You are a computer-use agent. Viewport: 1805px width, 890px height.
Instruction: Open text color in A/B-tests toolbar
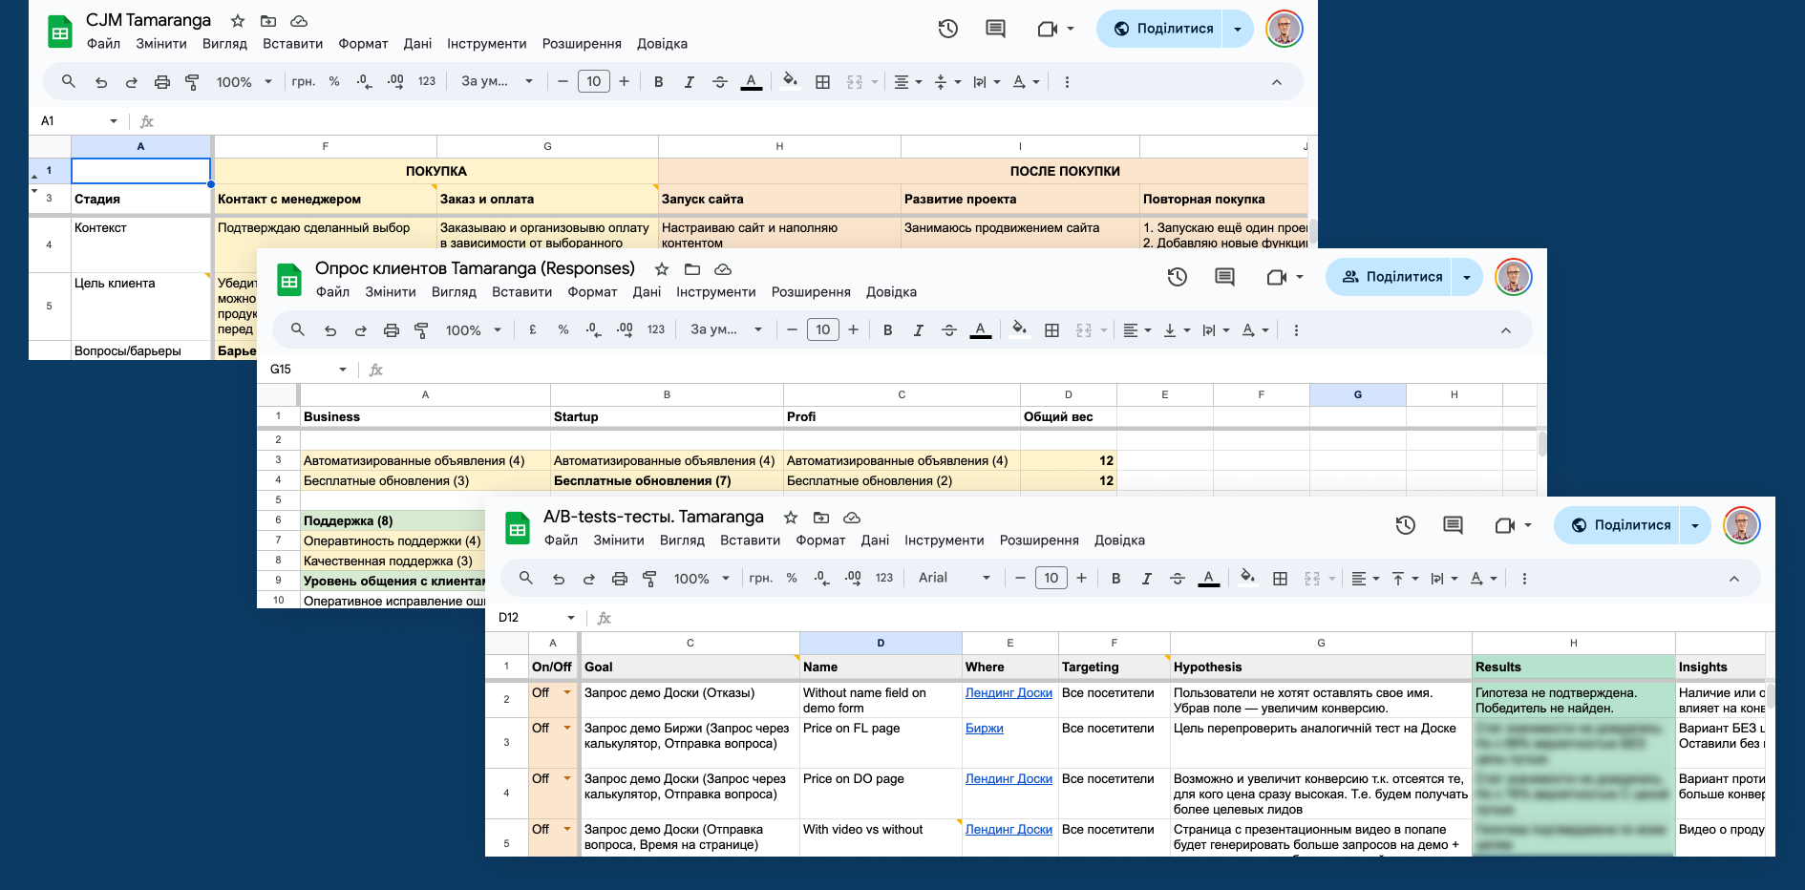pyautogui.click(x=1208, y=579)
